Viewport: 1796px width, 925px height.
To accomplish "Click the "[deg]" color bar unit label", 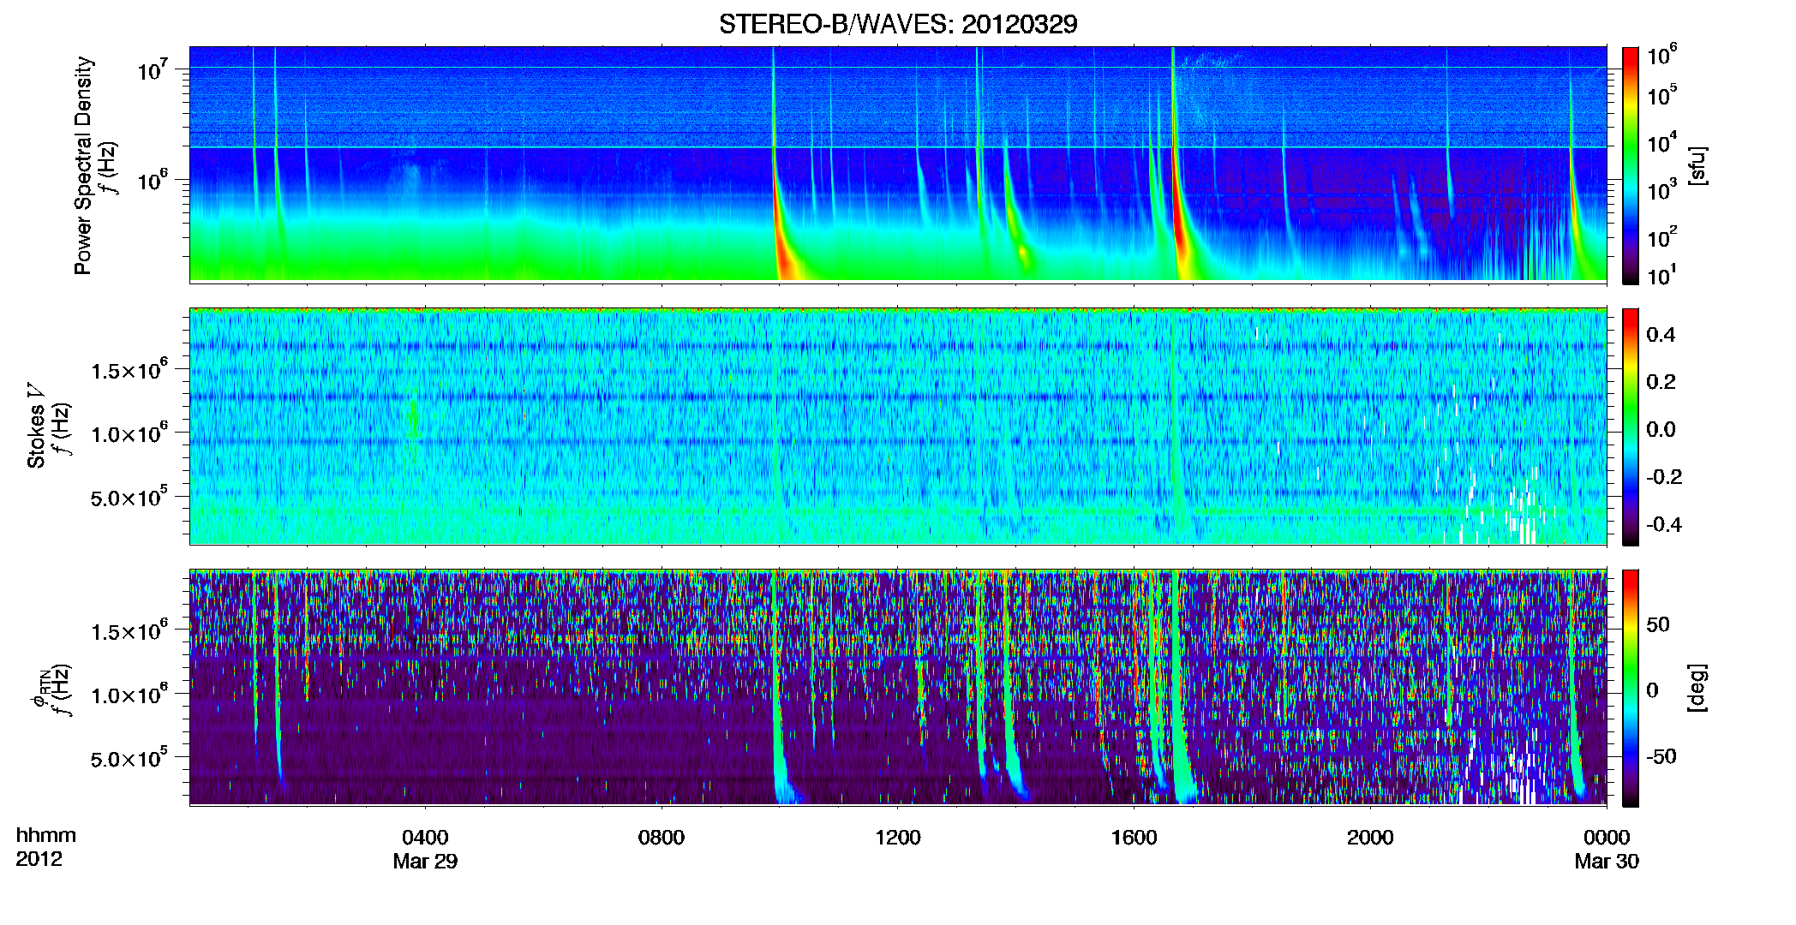I will (1696, 688).
